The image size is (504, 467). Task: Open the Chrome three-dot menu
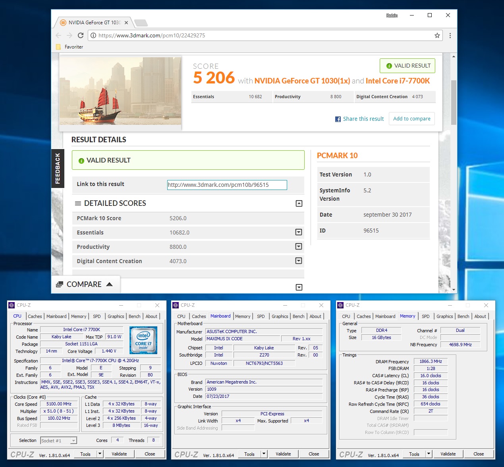tap(450, 35)
